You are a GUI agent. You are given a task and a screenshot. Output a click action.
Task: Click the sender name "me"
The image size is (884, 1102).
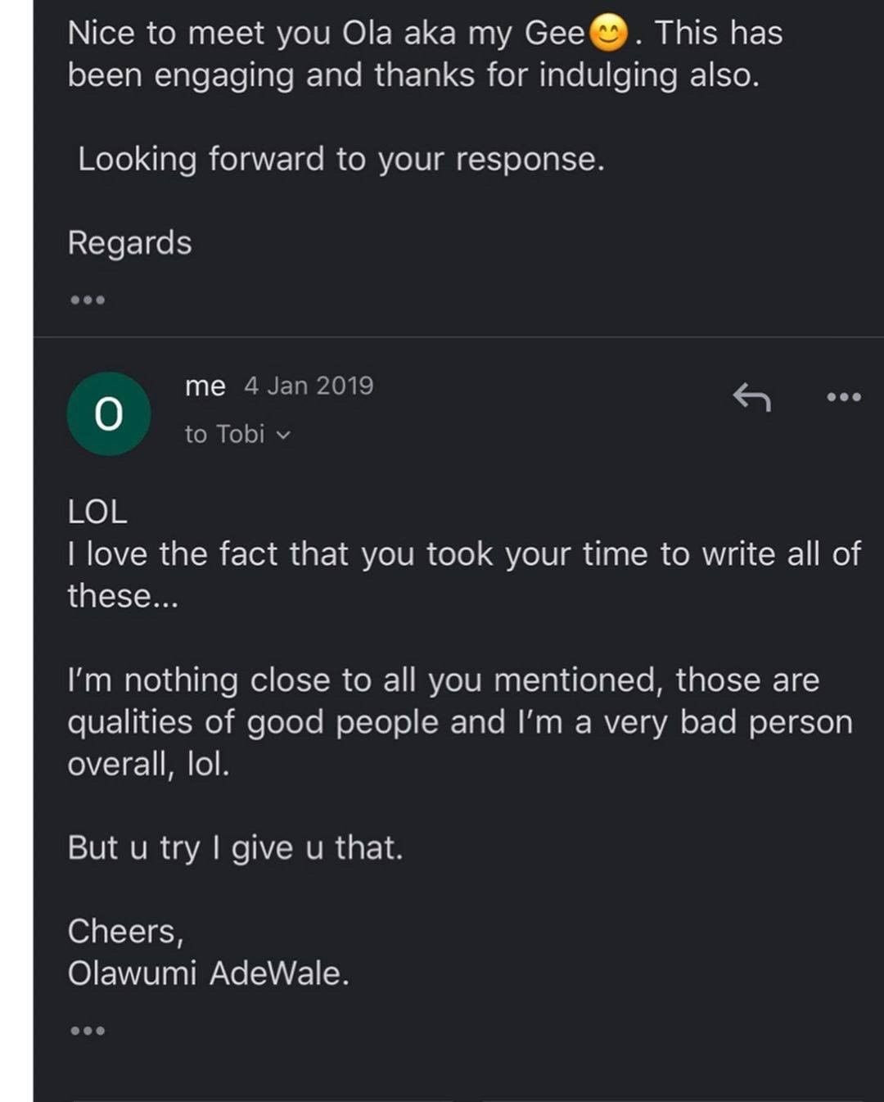tap(205, 386)
